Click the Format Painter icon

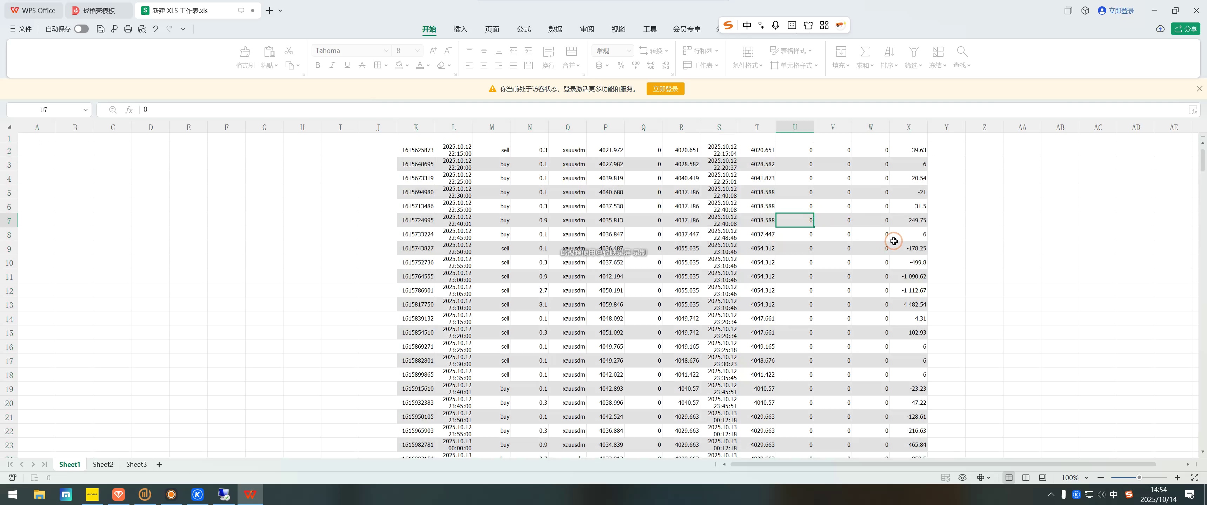(245, 52)
